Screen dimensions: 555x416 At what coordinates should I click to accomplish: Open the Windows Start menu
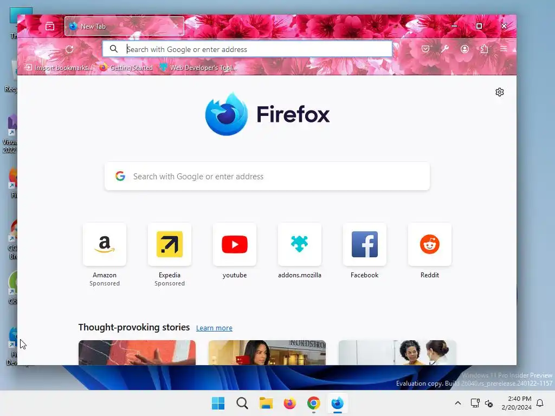(218, 403)
